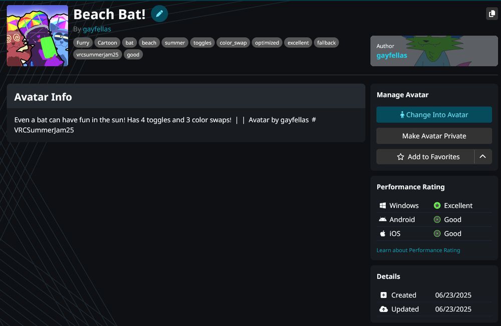501x326 pixels.
Task: Click the green Excellent rating star icon
Action: pos(437,205)
